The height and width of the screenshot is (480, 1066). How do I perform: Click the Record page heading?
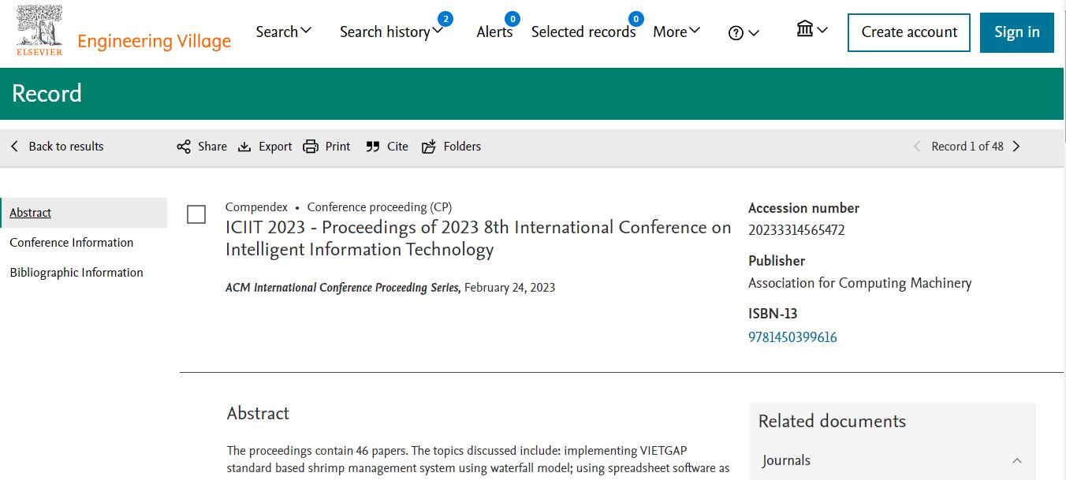click(47, 94)
